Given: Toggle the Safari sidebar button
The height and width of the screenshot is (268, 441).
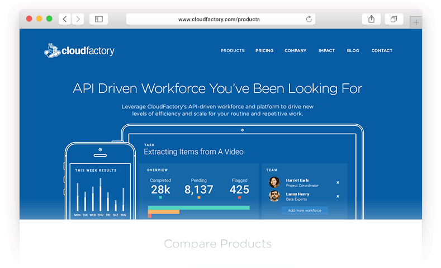Looking at the screenshot, I should tap(99, 19).
